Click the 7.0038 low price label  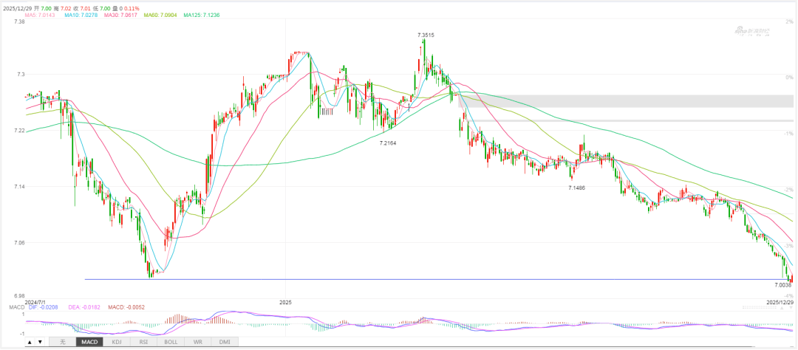(783, 285)
